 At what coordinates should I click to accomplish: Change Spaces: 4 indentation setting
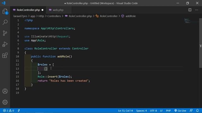point(141,110)
